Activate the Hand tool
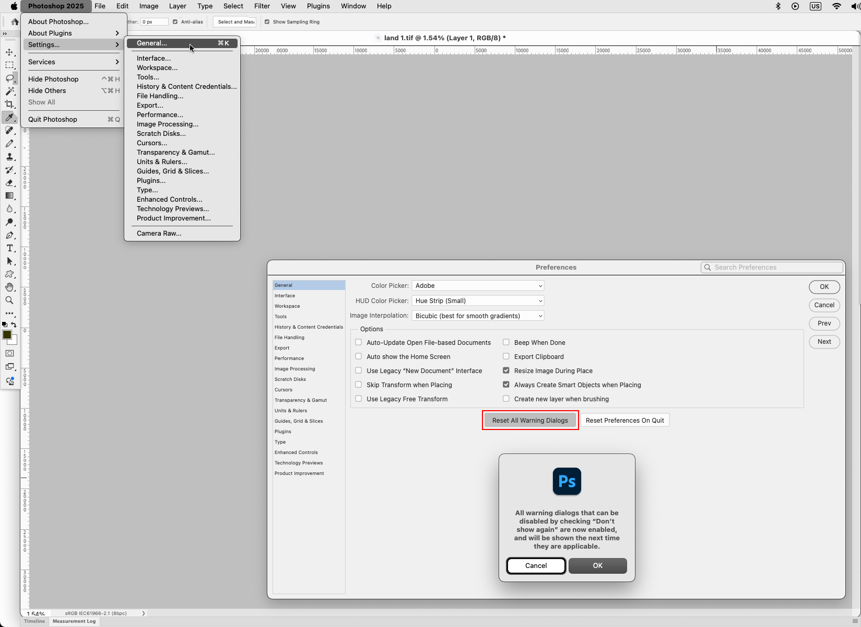Screen dimensions: 861x627 9,287
